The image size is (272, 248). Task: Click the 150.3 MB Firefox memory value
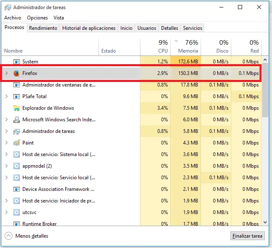point(188,73)
